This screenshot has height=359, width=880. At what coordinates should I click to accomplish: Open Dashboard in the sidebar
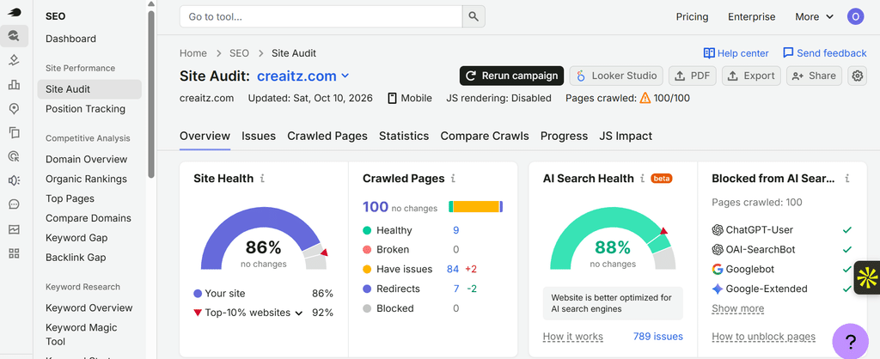pyautogui.click(x=70, y=39)
